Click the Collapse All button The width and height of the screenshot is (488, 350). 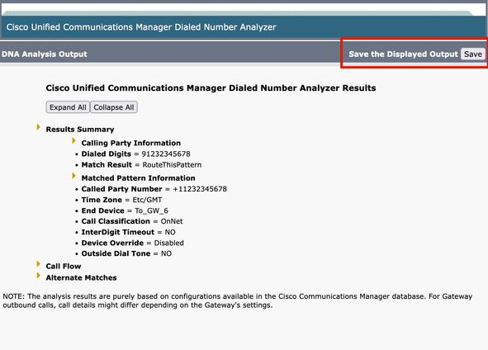point(114,107)
